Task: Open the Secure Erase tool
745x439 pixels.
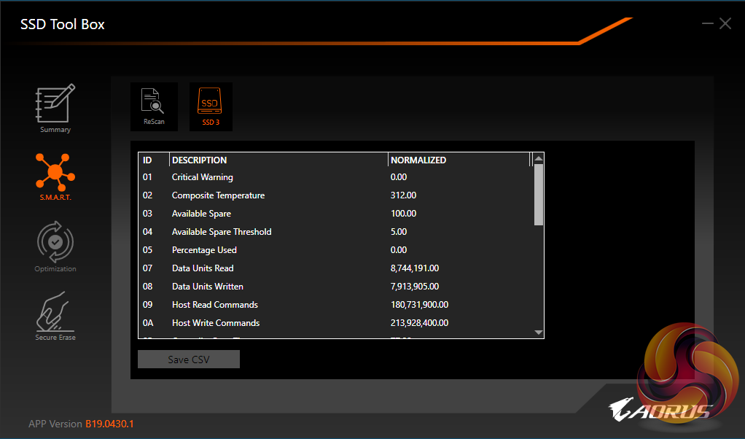Action: coord(55,316)
